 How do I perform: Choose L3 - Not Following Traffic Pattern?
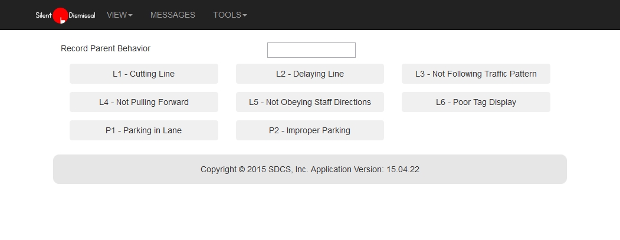pos(475,74)
